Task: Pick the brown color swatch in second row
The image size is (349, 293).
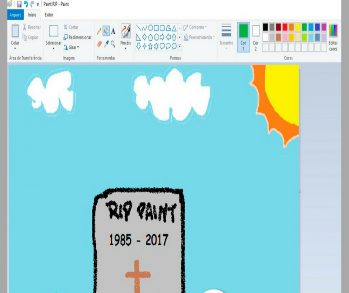Action: (x=279, y=37)
